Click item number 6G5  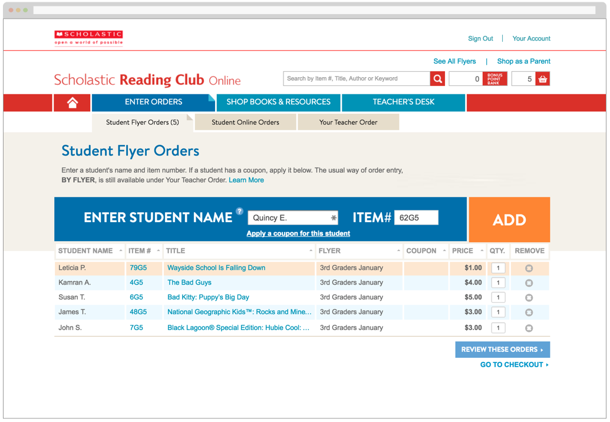(x=136, y=298)
